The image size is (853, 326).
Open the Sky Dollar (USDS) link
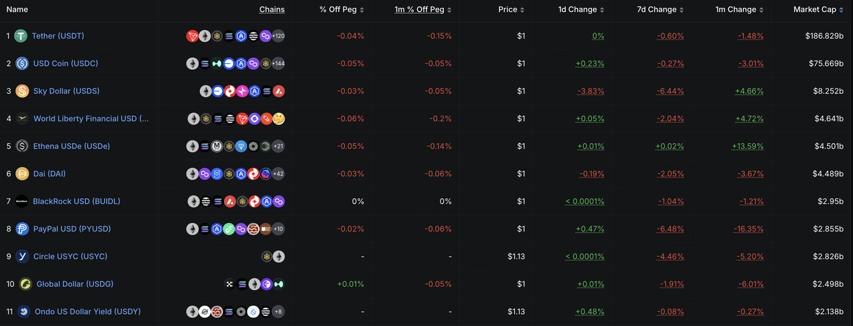[x=66, y=91]
